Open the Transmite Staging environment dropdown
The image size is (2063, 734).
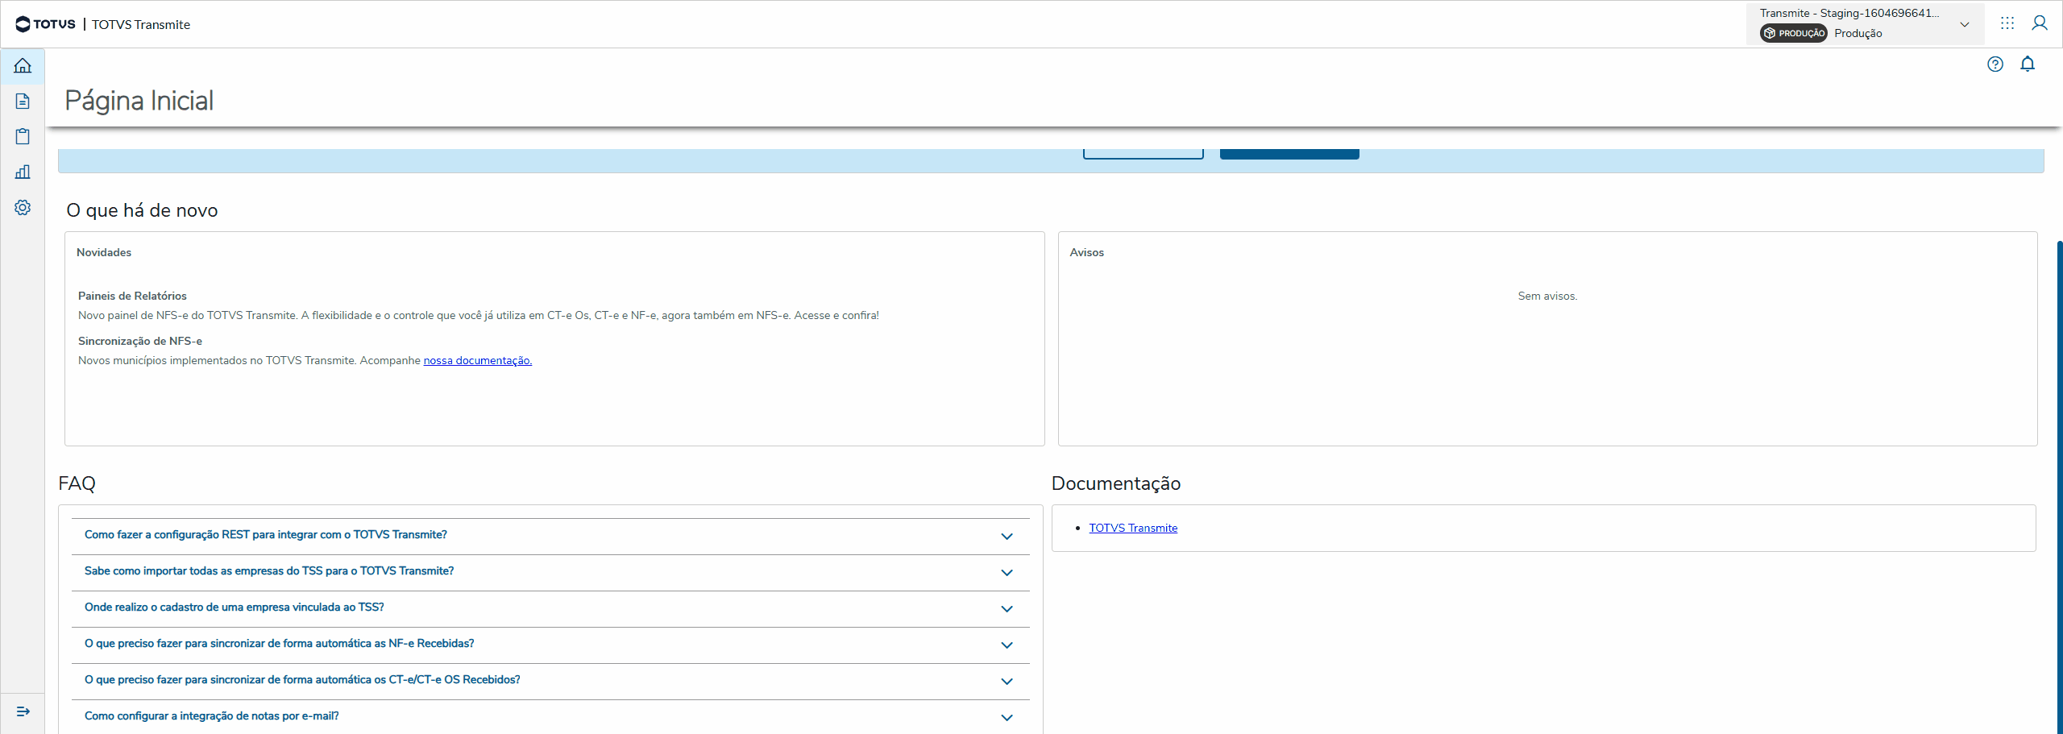coord(1864,23)
